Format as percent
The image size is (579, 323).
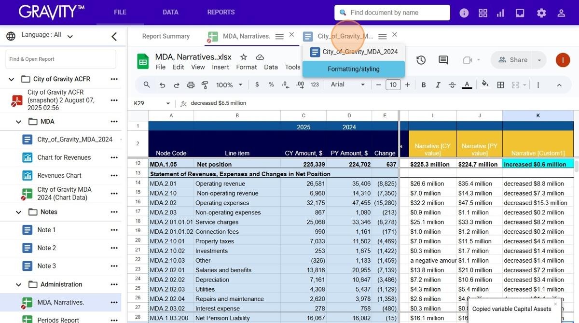271,85
